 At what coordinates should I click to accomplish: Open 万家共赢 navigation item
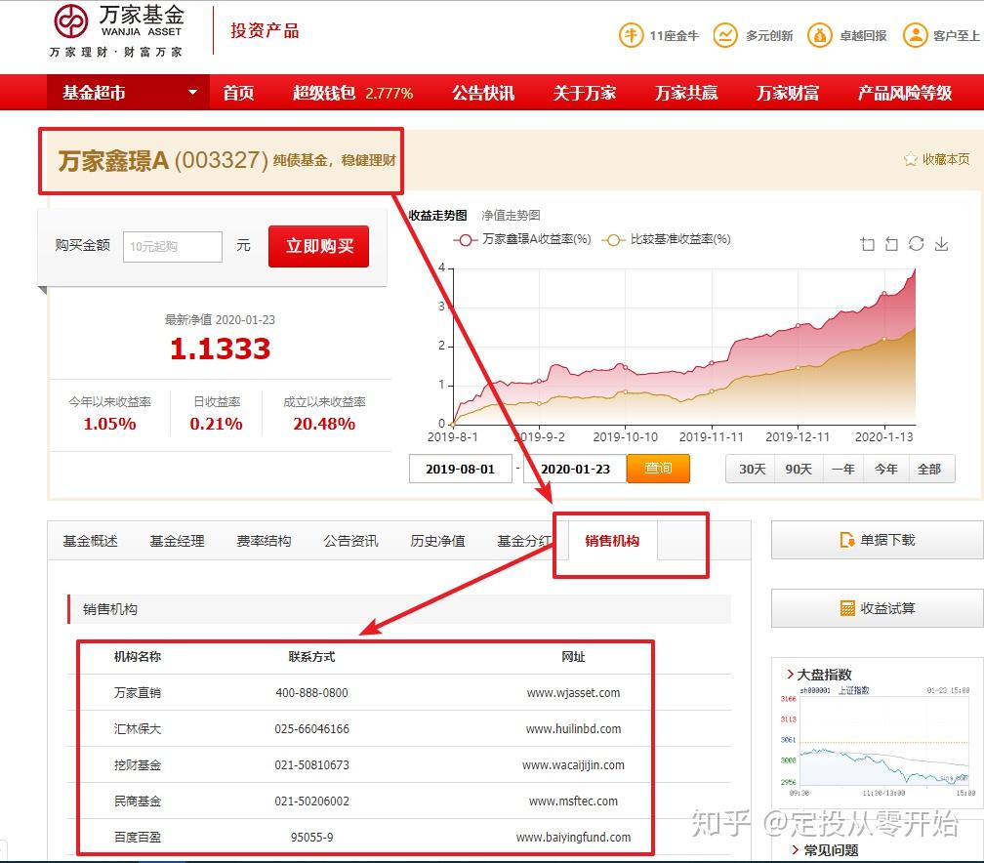[686, 93]
